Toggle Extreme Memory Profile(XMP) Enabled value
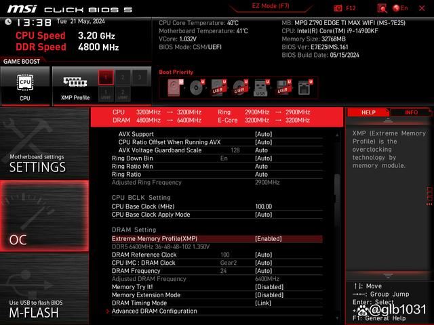Viewport: 434px width, 325px height. pos(268,239)
